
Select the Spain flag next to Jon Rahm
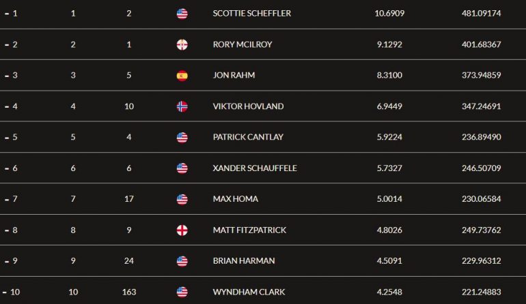pos(182,76)
